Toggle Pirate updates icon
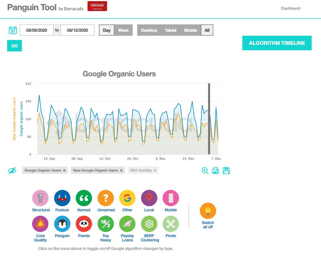The width and height of the screenshot is (321, 257). point(171,224)
